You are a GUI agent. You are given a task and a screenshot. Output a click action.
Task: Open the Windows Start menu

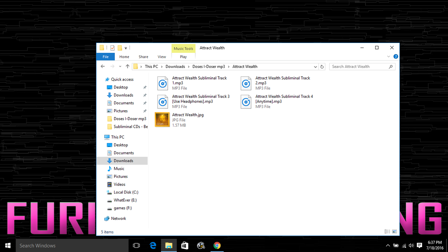8,246
